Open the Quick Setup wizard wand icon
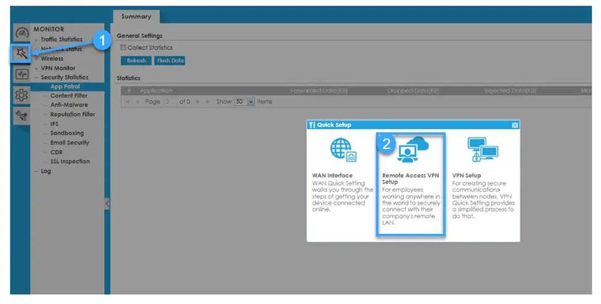 [22, 54]
